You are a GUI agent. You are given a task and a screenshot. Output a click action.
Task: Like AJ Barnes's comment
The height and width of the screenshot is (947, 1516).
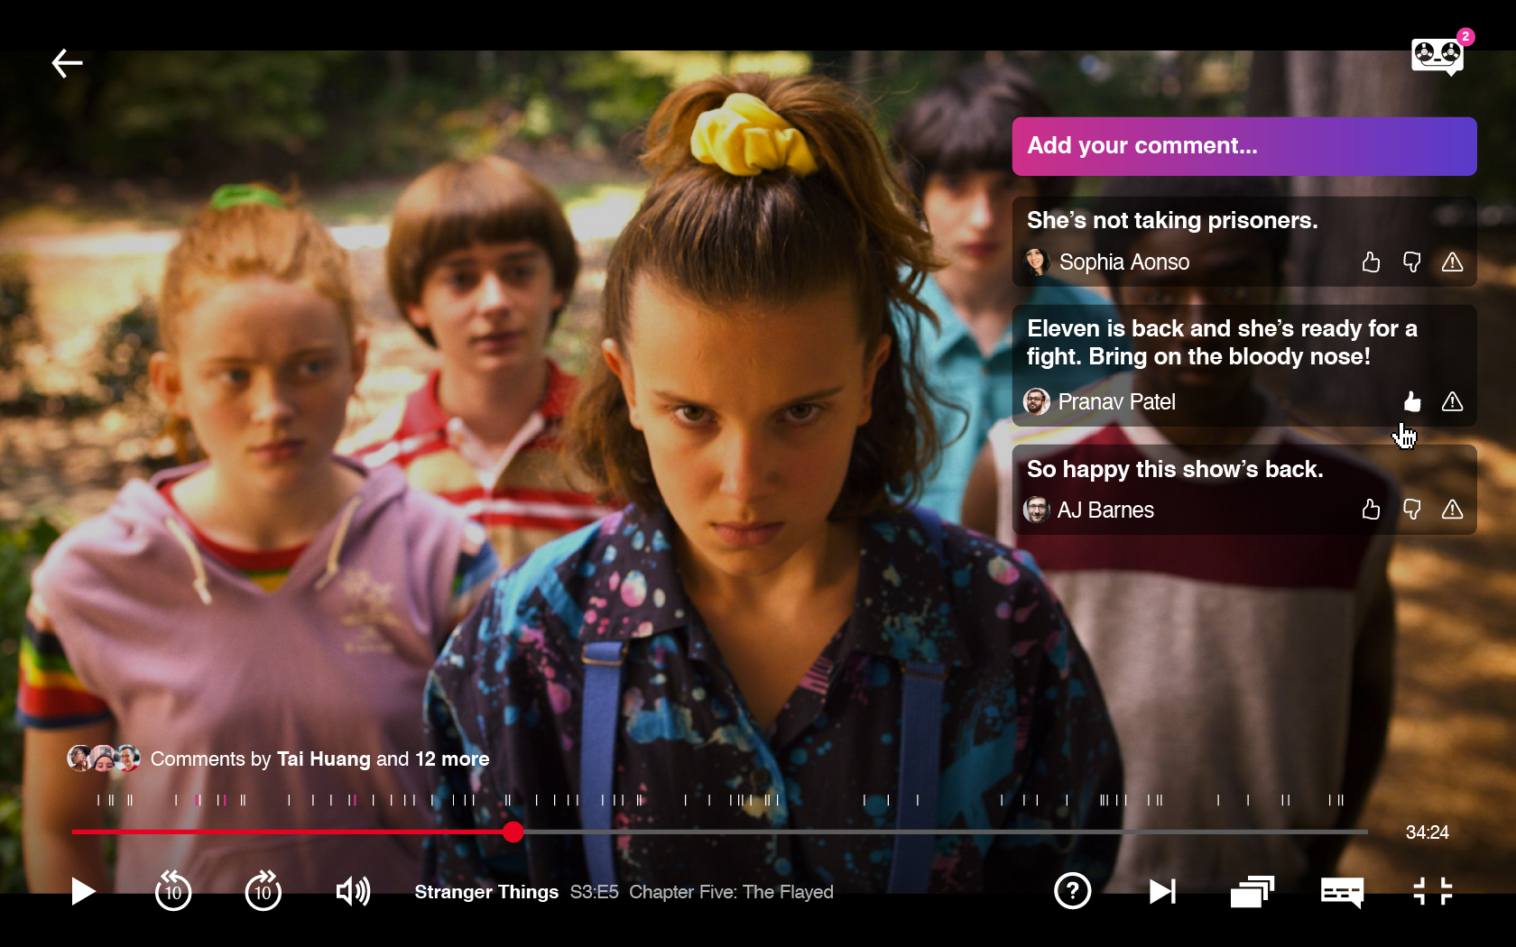click(x=1371, y=510)
